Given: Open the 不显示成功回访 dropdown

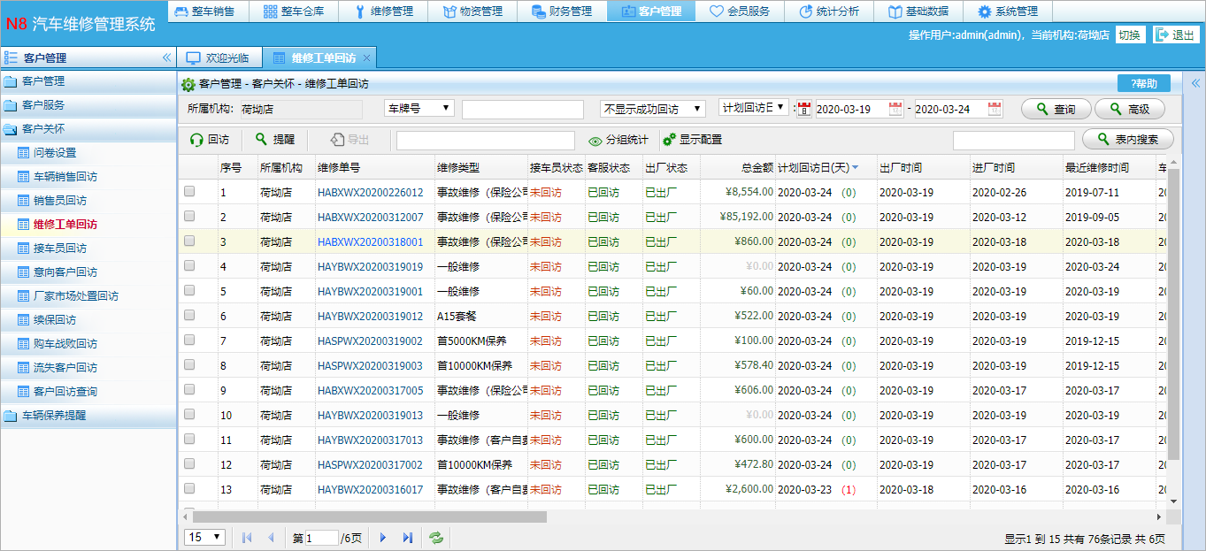Looking at the screenshot, I should (x=652, y=109).
